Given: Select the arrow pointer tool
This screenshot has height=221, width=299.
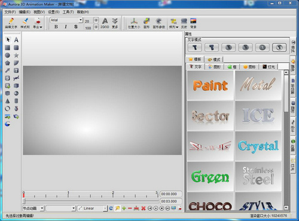Looking at the screenshot, I should point(8,40).
